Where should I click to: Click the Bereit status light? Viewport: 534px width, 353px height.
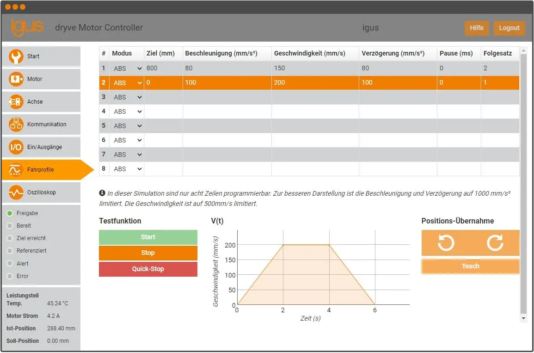point(10,226)
